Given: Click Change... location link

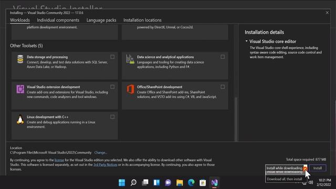Looking at the screenshot, I should tap(100, 153).
